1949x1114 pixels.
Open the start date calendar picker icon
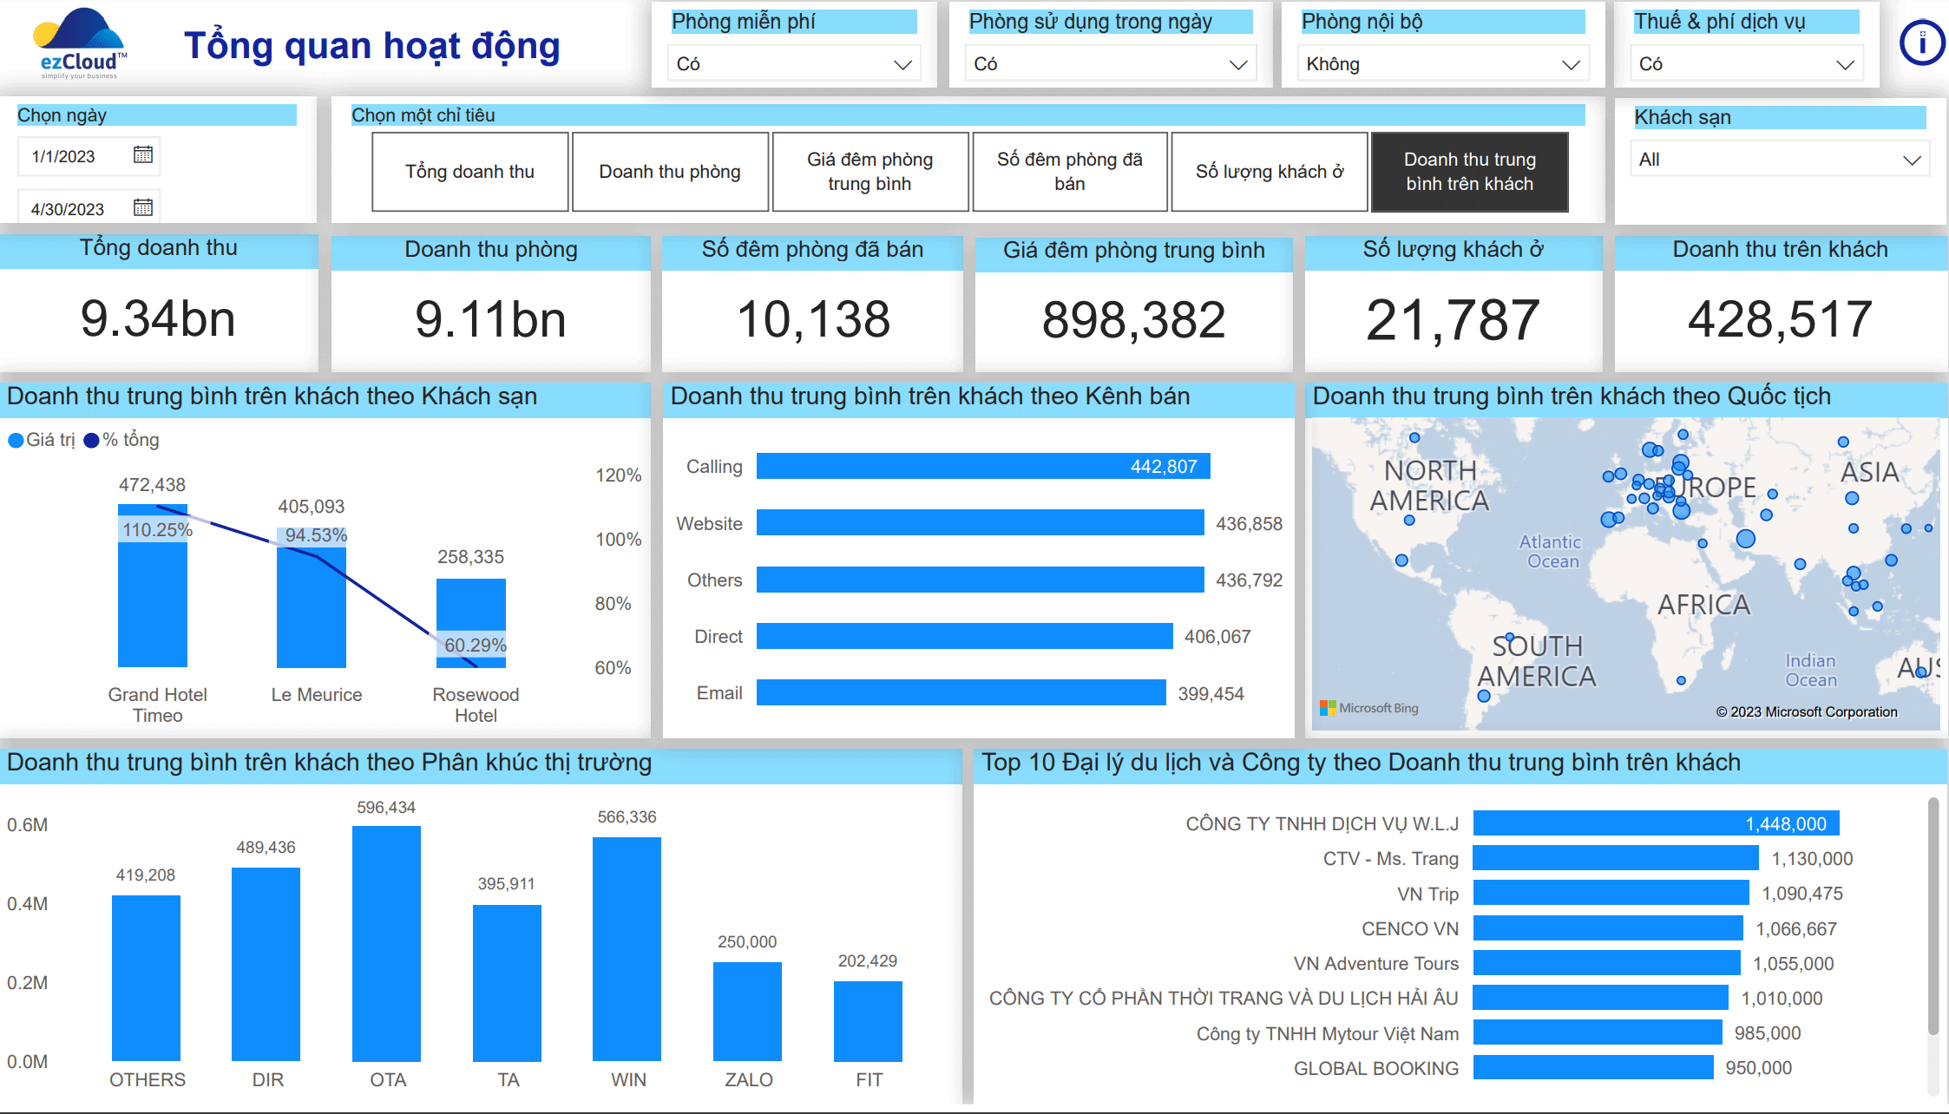[143, 154]
